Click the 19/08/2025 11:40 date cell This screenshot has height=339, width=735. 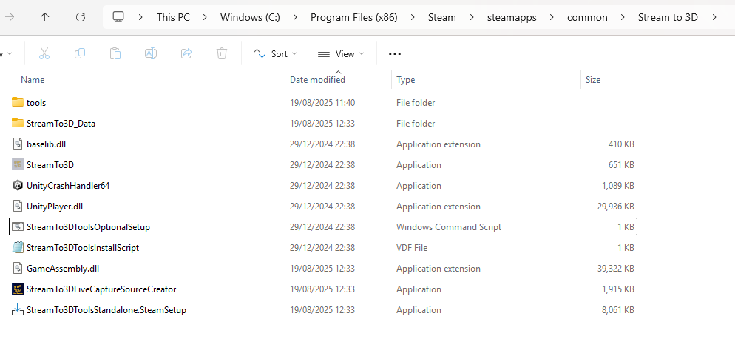[x=322, y=102]
